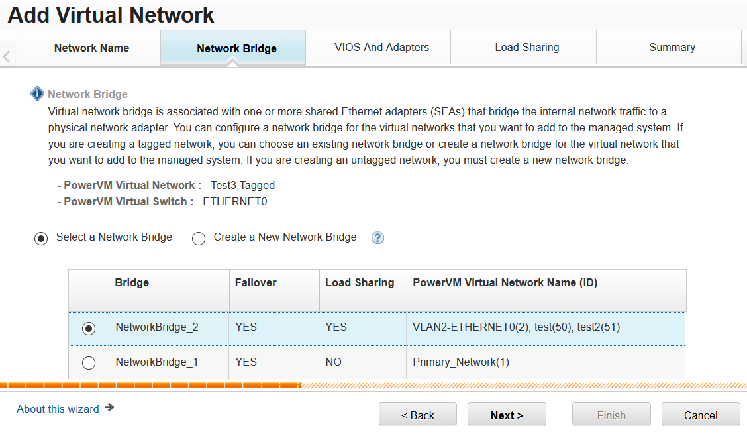Click the Back button
The image size is (747, 436).
click(418, 415)
